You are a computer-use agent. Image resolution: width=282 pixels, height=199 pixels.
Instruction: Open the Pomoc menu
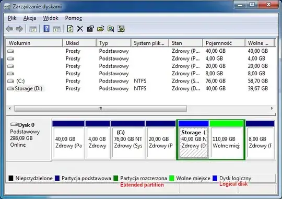click(74, 18)
